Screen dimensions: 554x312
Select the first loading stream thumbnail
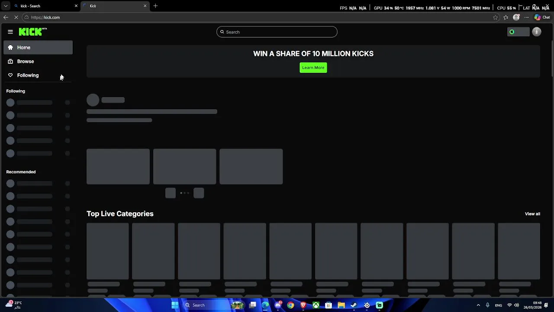pyautogui.click(x=118, y=166)
